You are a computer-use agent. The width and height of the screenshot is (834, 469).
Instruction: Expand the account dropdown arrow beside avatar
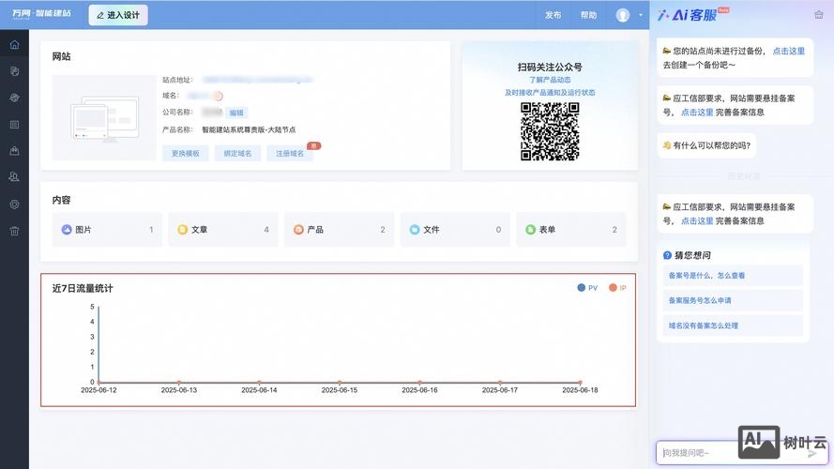pos(641,15)
